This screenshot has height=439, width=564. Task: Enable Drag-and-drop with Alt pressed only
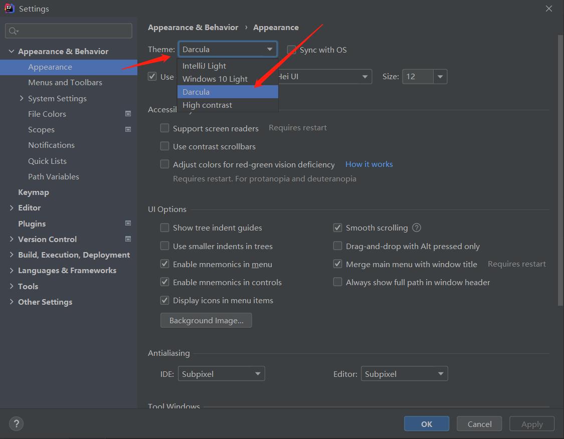(337, 246)
